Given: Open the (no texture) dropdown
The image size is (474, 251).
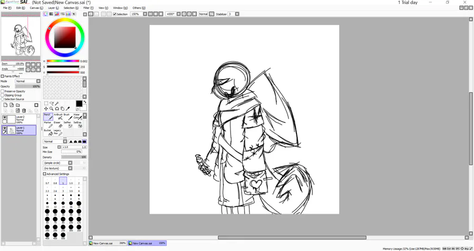Looking at the screenshot, I should (70, 168).
